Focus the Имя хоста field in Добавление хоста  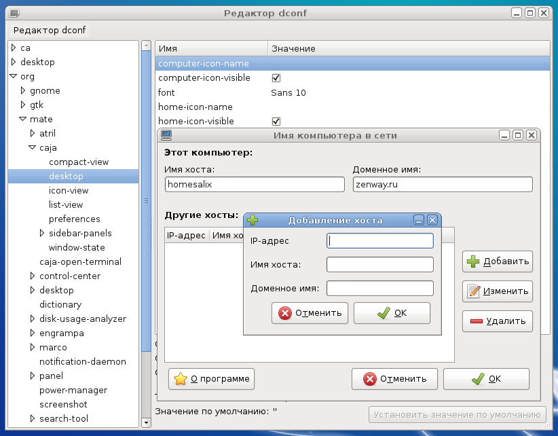(380, 265)
